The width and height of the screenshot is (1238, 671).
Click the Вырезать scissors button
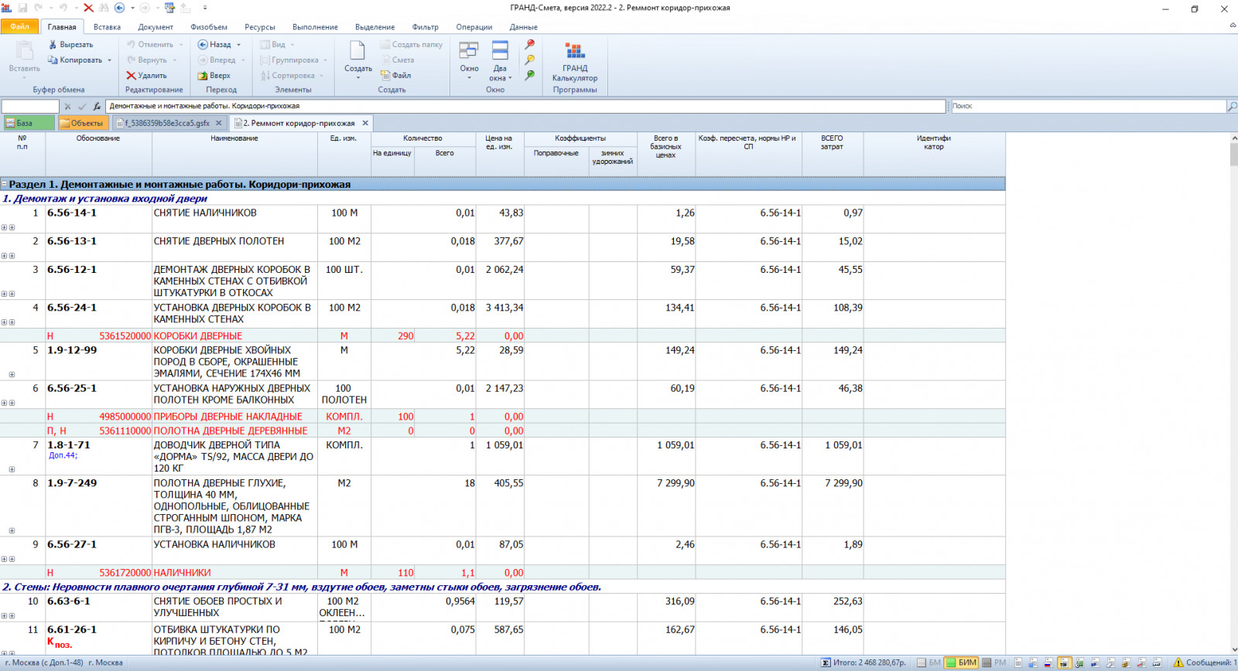click(70, 45)
